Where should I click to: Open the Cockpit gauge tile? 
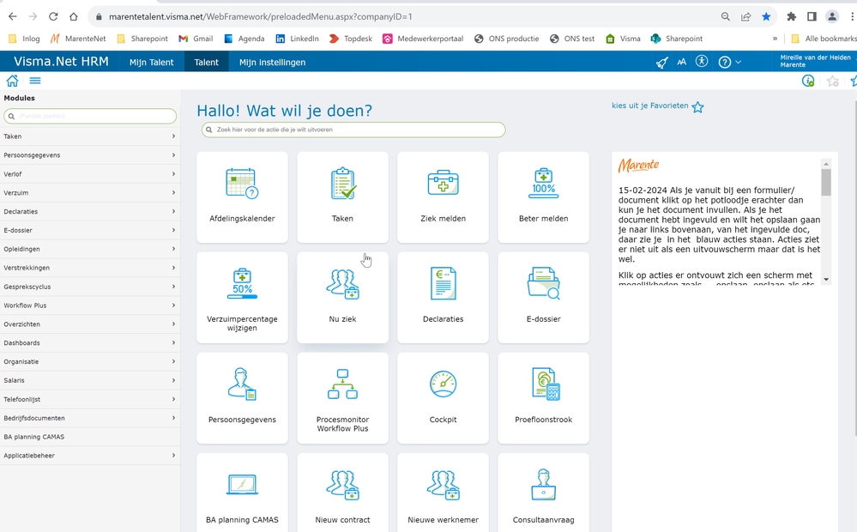click(443, 398)
